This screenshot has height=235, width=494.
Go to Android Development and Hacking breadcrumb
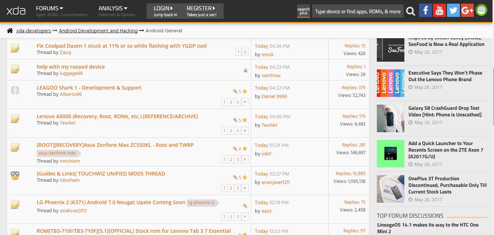pos(98,30)
